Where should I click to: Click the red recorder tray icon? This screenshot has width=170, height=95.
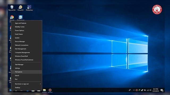(137, 90)
